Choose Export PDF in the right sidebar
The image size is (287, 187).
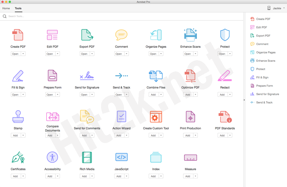coord(260,36)
